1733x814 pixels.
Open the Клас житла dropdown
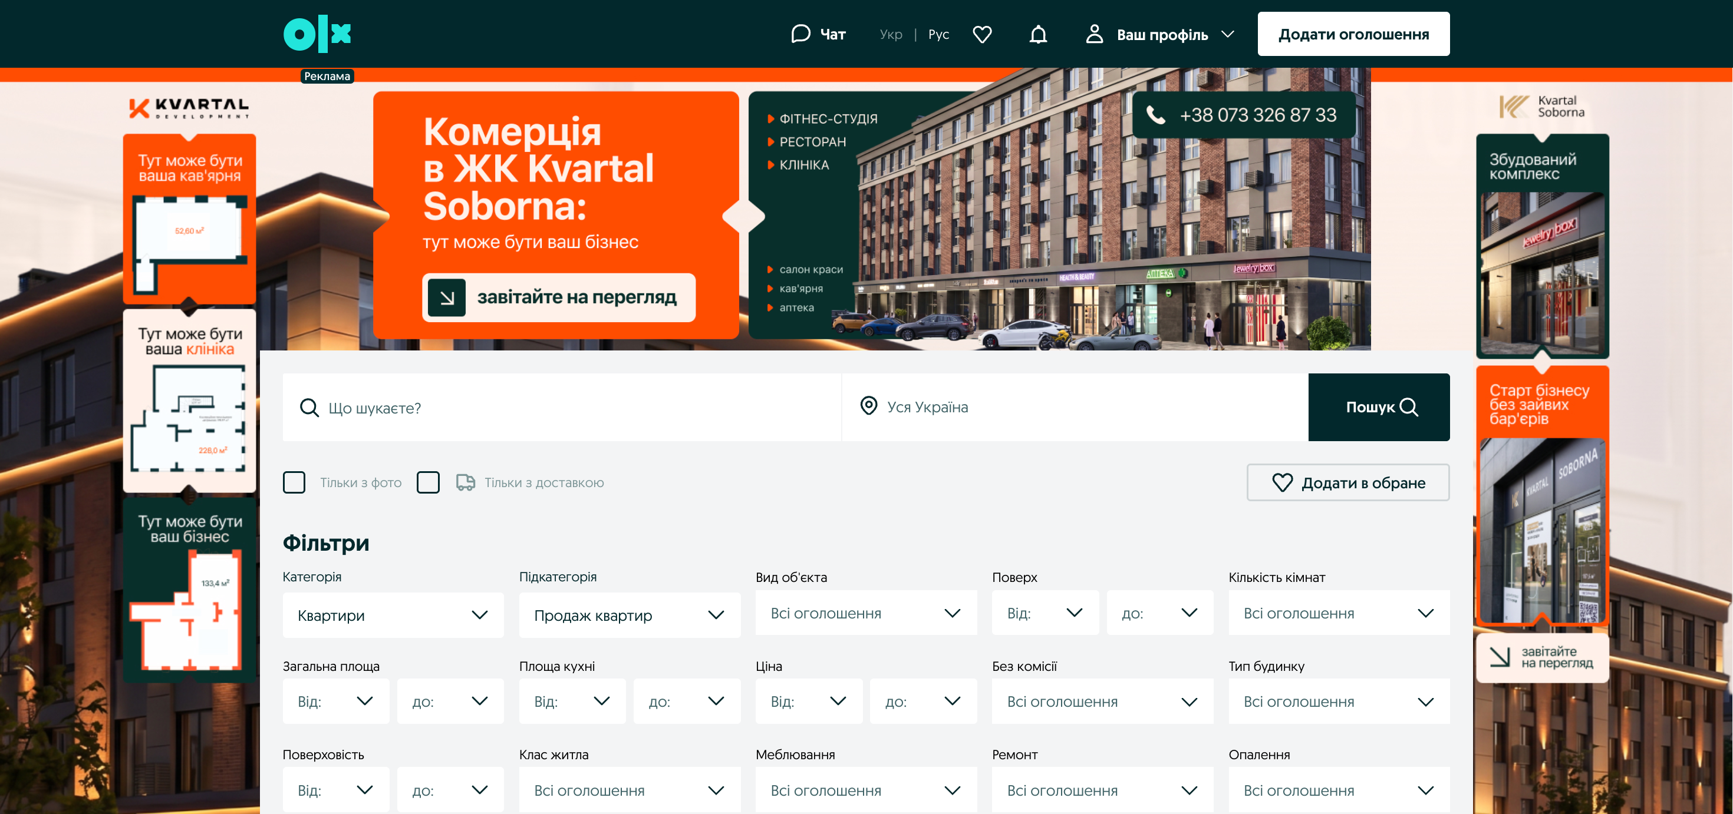click(x=629, y=790)
